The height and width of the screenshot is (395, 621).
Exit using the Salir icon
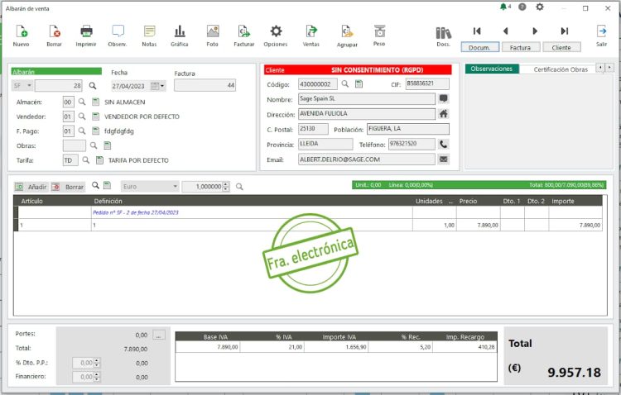pyautogui.click(x=601, y=32)
